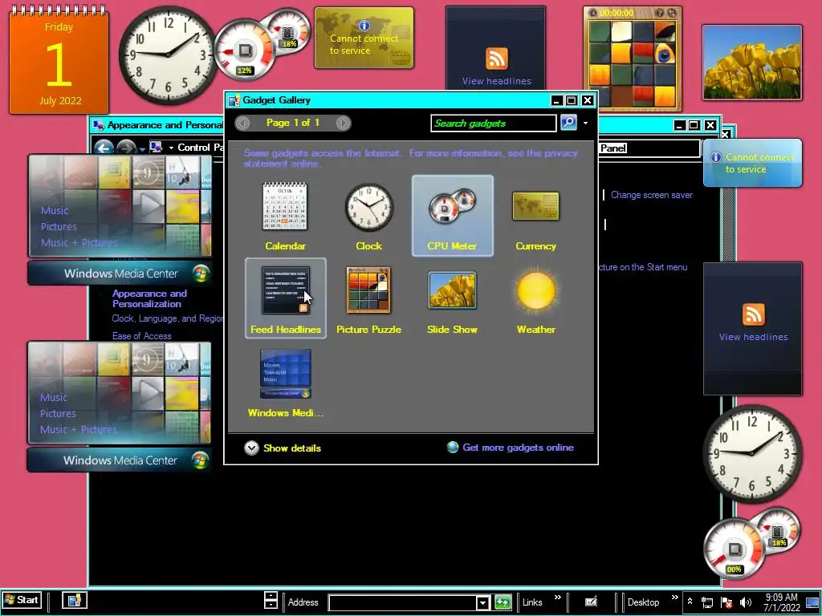Click the tulips Slide Show gadget on the desktop

751,63
